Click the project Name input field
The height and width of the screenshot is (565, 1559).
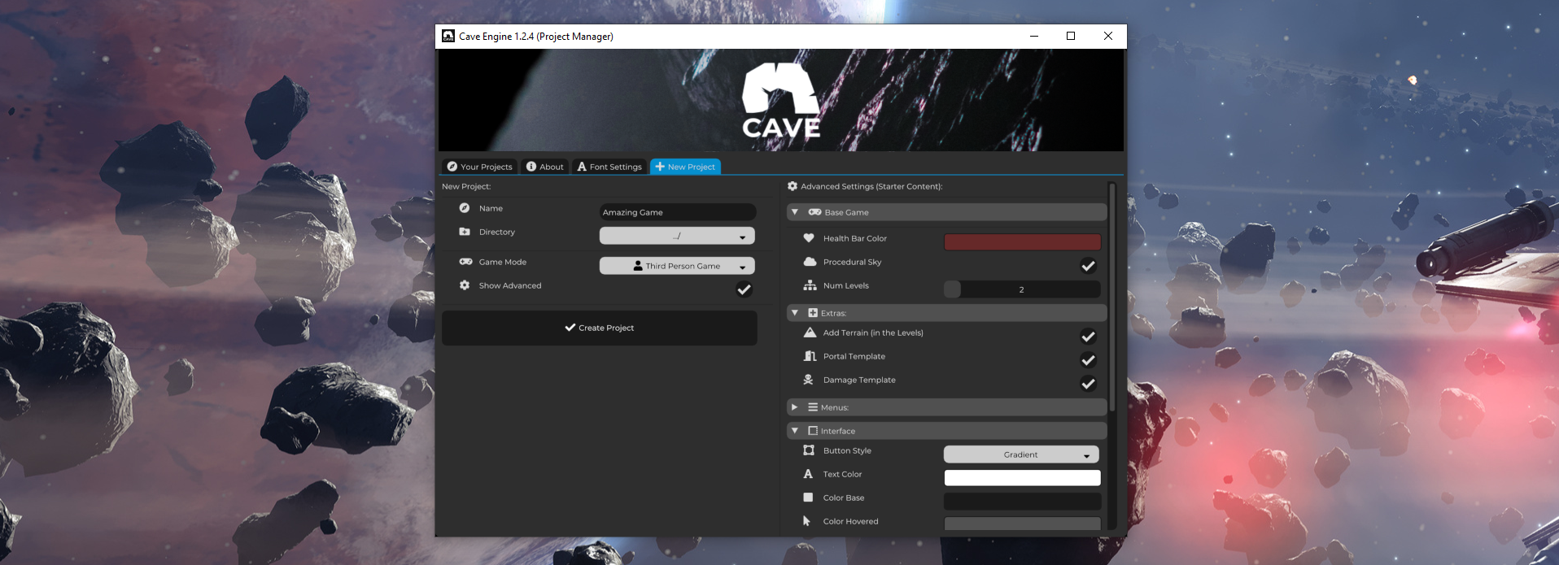tap(678, 212)
